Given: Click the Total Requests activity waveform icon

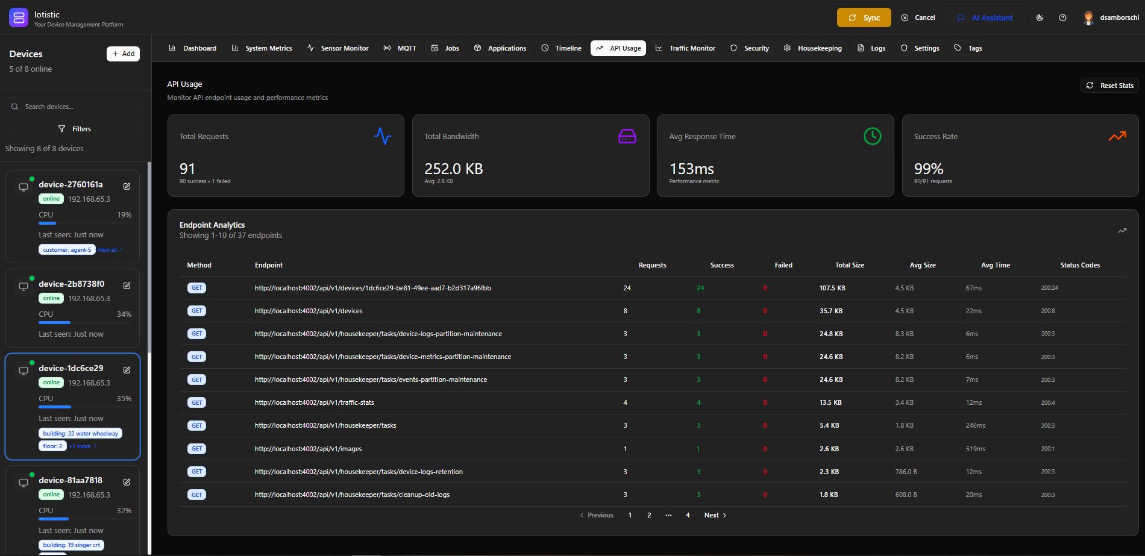Looking at the screenshot, I should tap(383, 136).
